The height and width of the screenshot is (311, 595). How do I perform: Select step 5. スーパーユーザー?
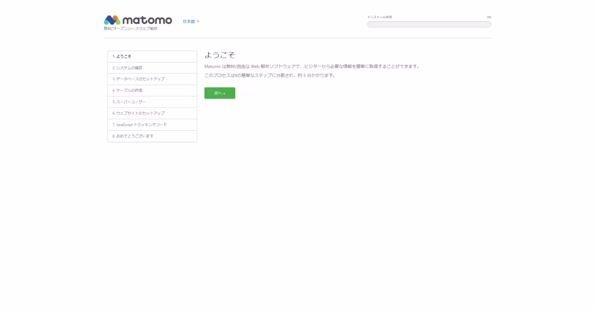coord(152,102)
